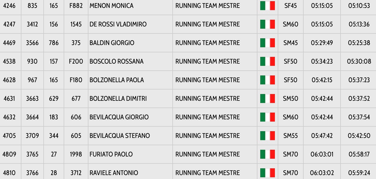This screenshot has height=179, width=376.
Task: Click the net time 05:42:50
Action: (x=359, y=136)
